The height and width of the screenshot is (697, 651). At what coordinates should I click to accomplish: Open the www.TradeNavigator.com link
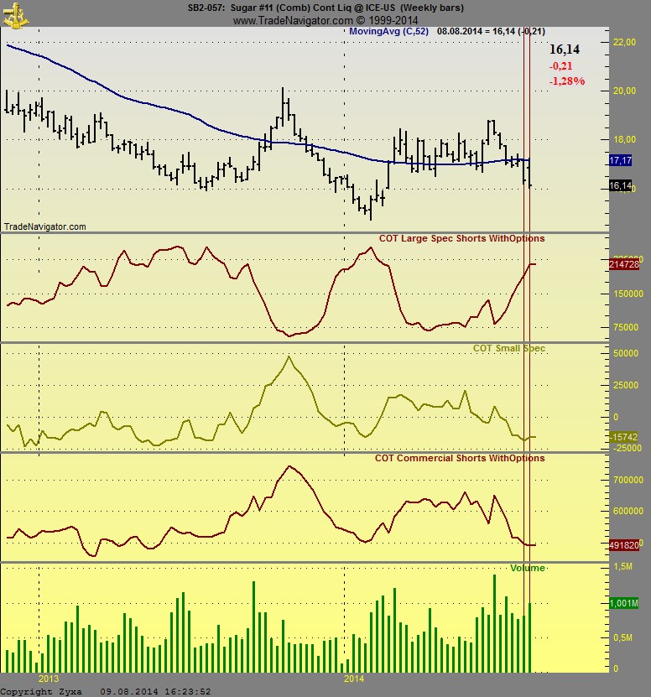[293, 20]
